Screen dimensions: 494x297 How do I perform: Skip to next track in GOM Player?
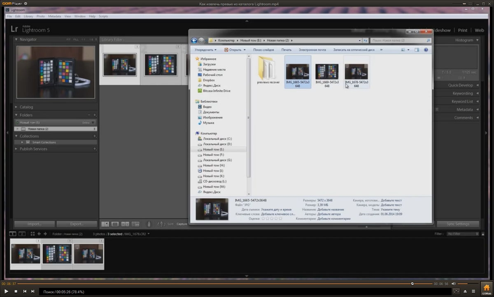pos(33,291)
